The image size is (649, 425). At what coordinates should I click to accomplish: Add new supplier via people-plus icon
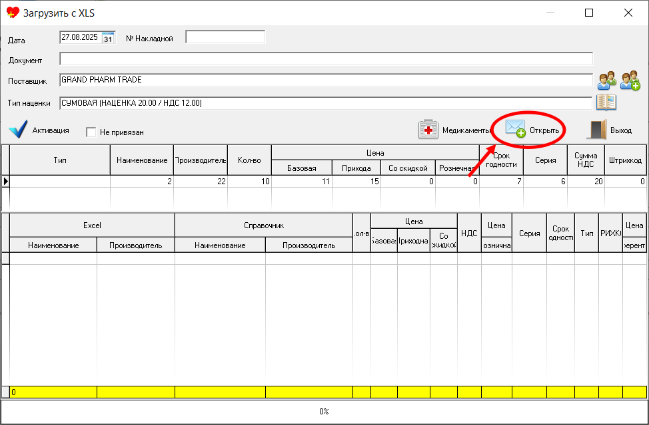click(630, 80)
